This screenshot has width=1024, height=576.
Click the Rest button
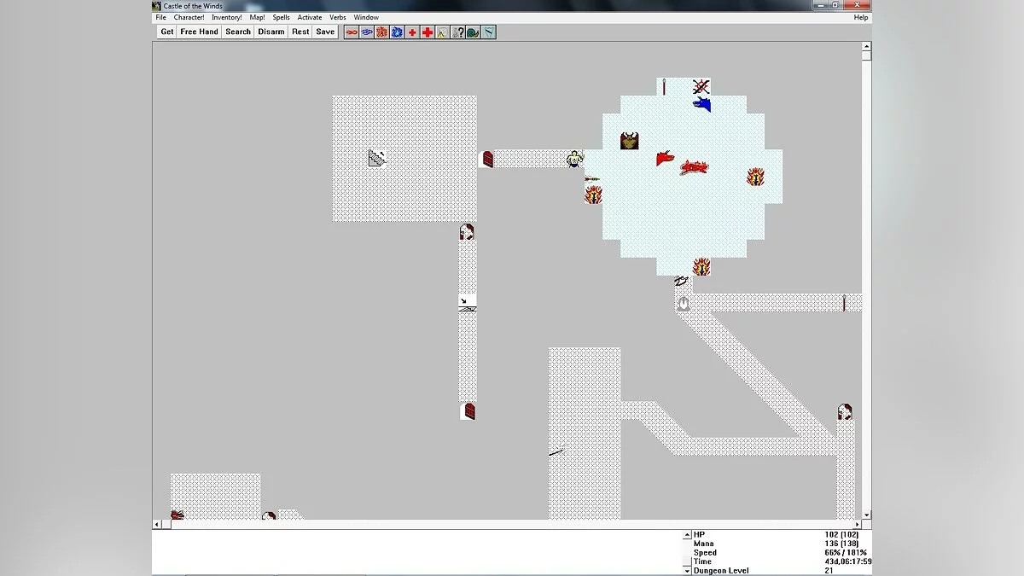point(300,32)
